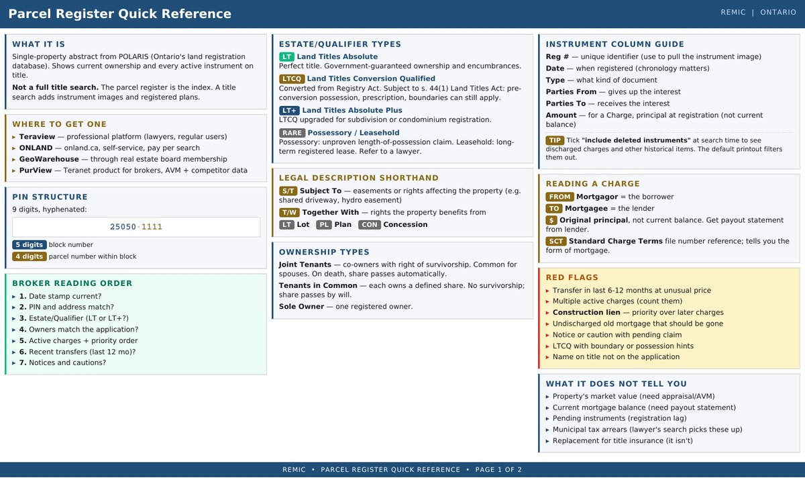Image resolution: width=805 pixels, height=488 pixels.
Task: Click the "3. Estate/Qualifier (LT or LT+?)" step
Action: [74, 318]
